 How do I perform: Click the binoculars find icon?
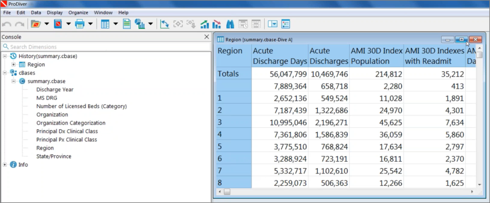tap(230, 24)
